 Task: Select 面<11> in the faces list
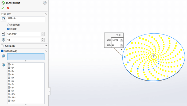11,97
